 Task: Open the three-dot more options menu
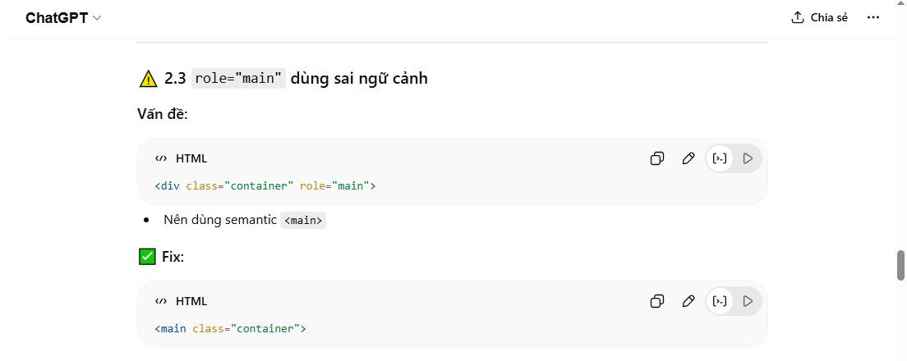click(873, 17)
